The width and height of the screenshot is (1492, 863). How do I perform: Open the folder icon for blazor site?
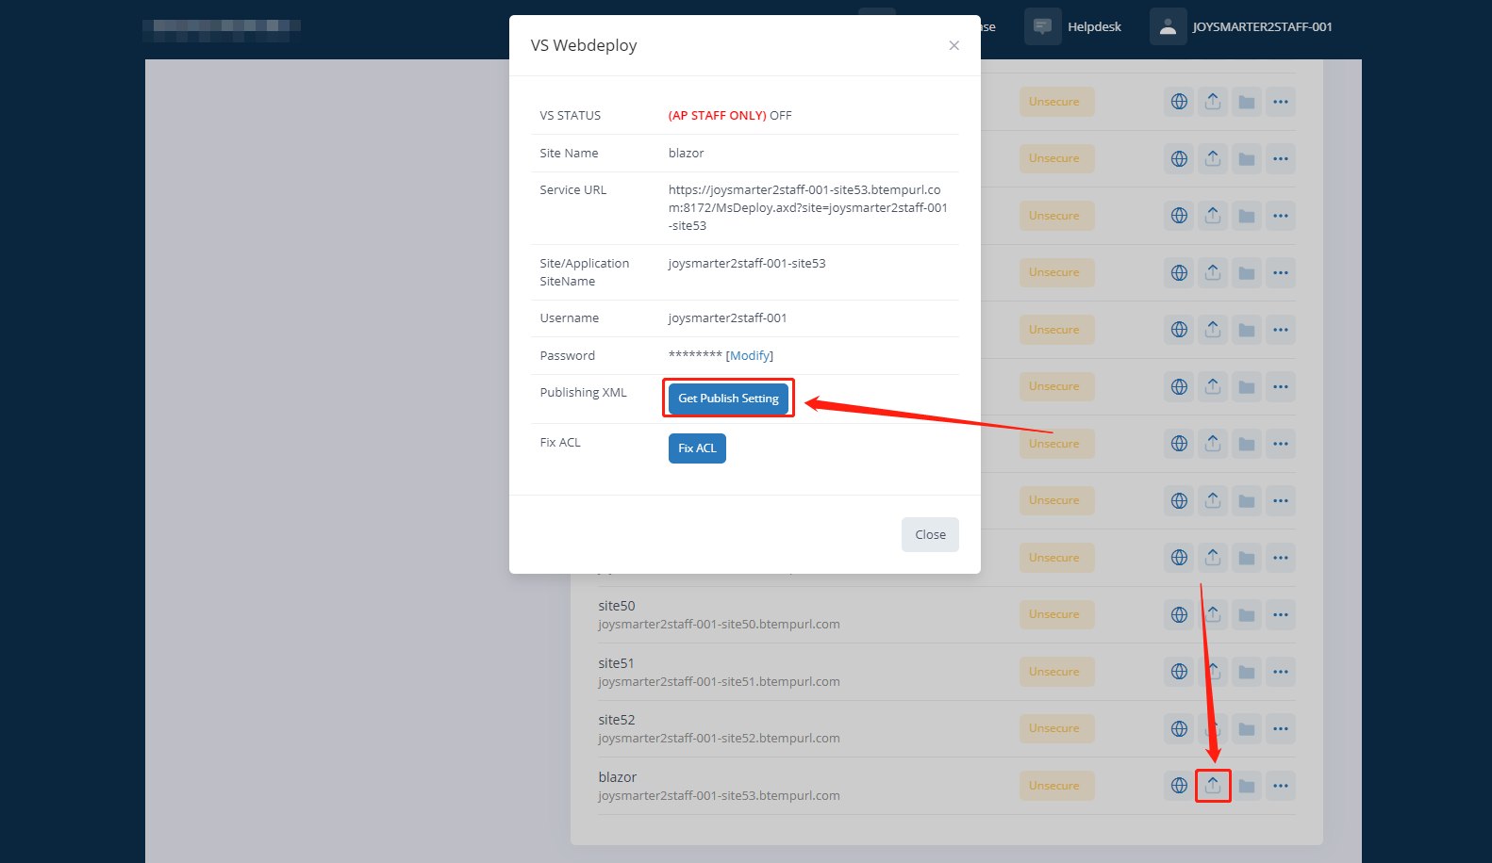[1247, 786]
